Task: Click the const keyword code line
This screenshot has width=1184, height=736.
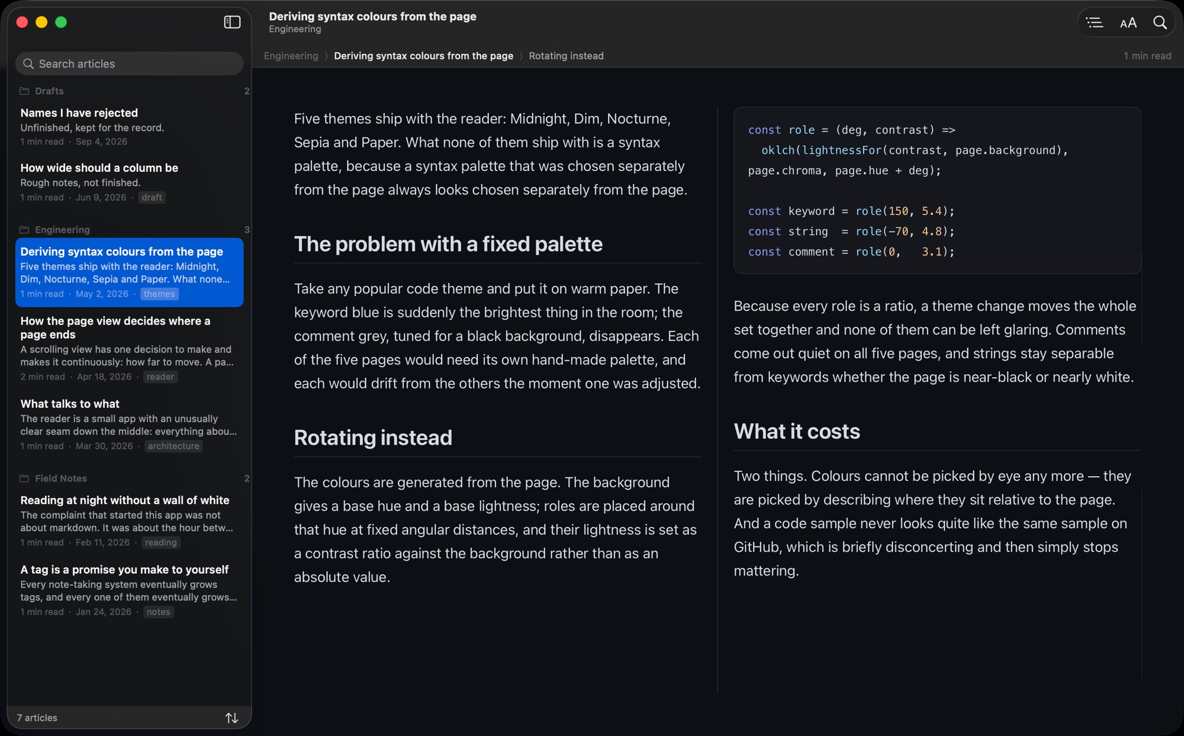Action: [851, 211]
